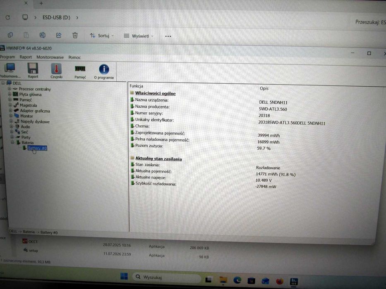Open the Pomoc menu
386x289 pixels.
tap(74, 57)
